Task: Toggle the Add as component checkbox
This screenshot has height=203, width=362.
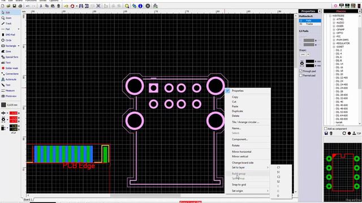Action: coord(326,129)
